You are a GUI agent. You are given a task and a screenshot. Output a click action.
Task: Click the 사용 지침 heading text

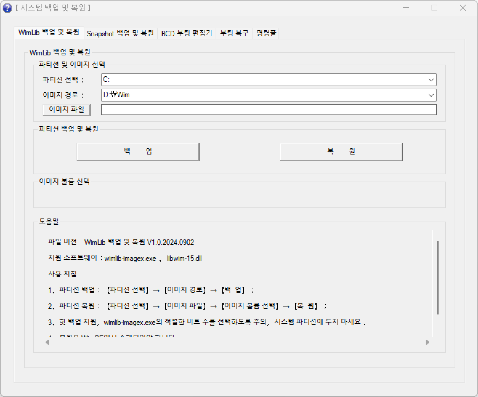(x=65, y=274)
